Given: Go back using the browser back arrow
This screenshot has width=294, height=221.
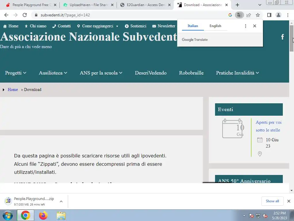Looking at the screenshot, I should [6, 15].
